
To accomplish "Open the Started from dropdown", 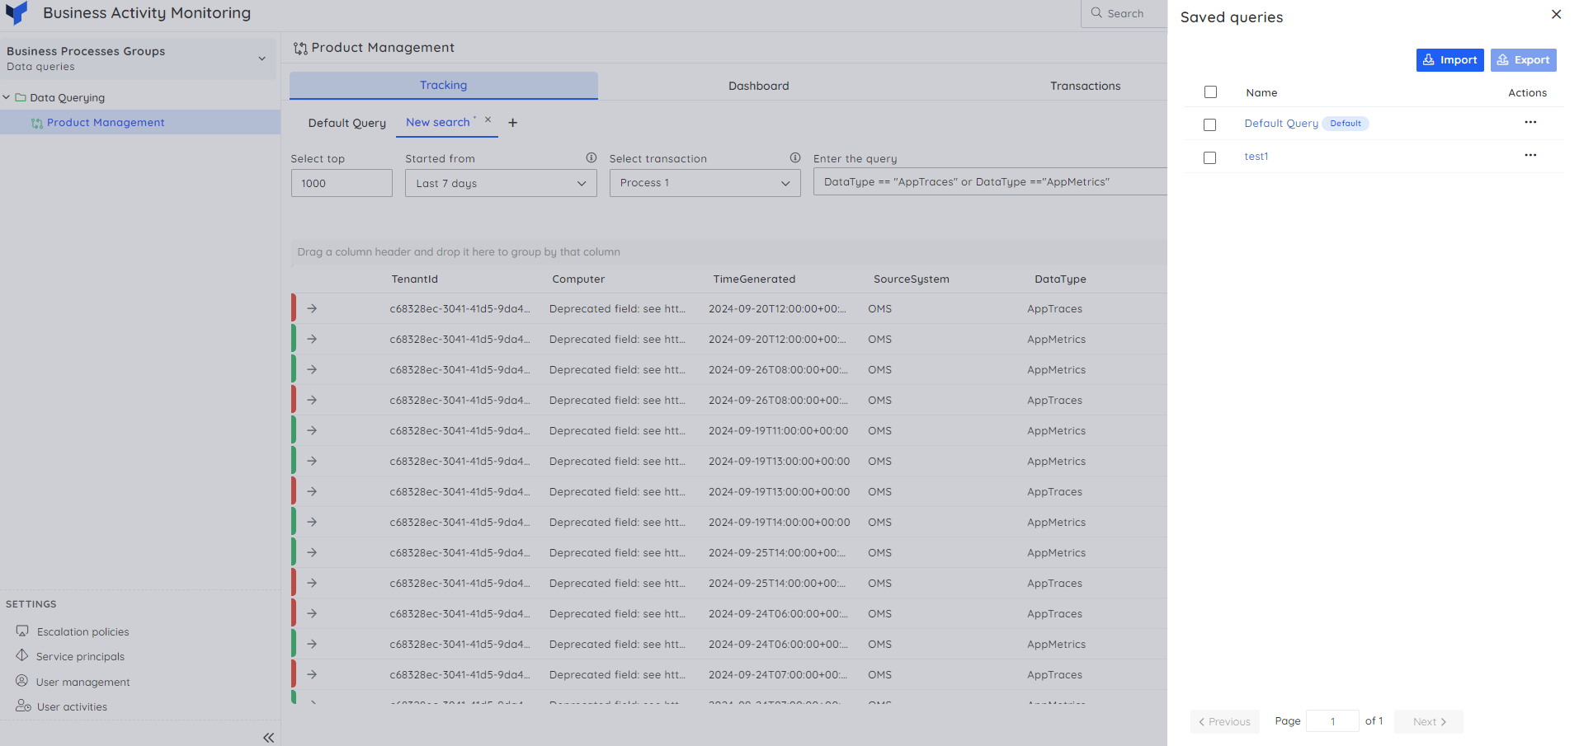I will 501,183.
